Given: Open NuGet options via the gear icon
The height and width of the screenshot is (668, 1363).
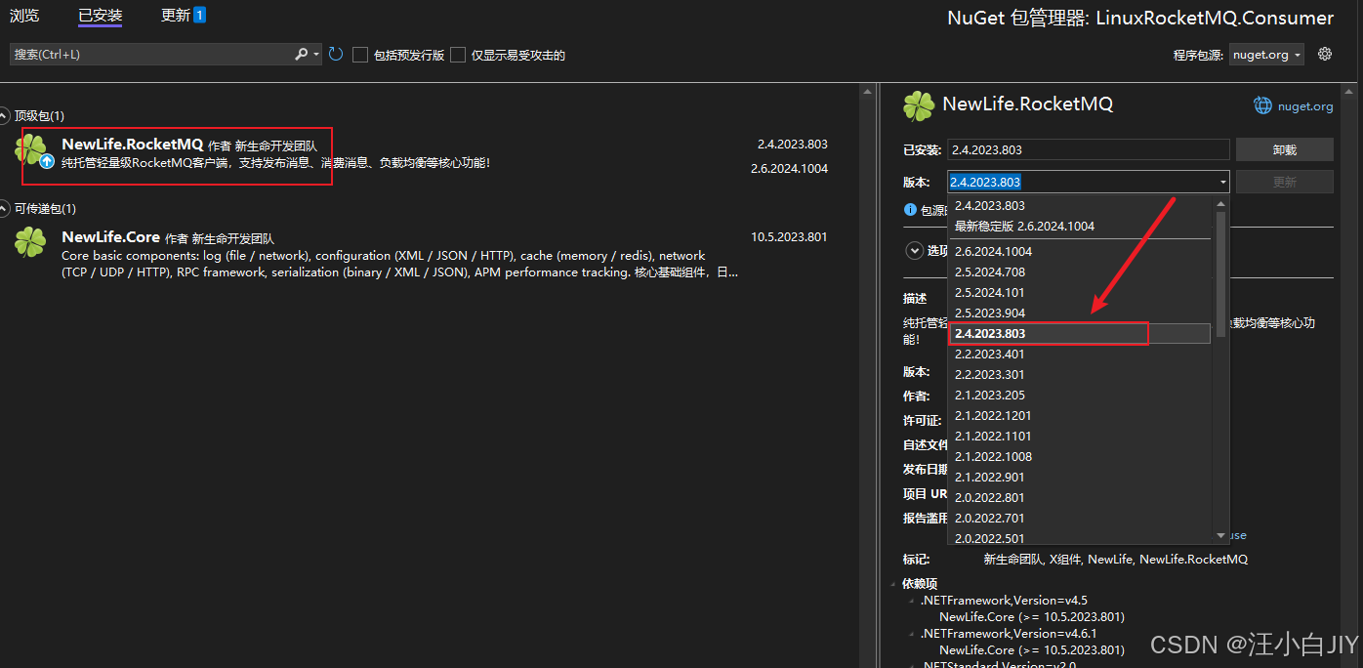Looking at the screenshot, I should (x=1325, y=54).
